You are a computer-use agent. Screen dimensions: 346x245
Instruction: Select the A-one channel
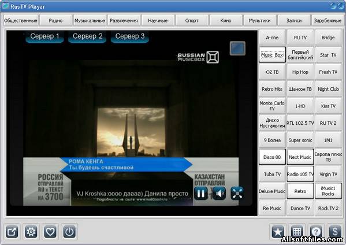(x=272, y=38)
